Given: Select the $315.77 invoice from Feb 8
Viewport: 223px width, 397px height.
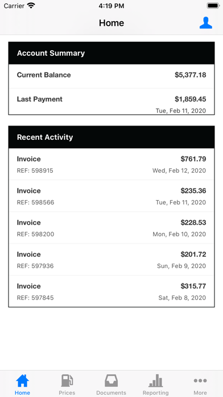Looking at the screenshot, I should 111,291.
